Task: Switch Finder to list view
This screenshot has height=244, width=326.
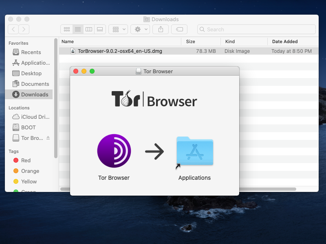Action: pos(78,29)
